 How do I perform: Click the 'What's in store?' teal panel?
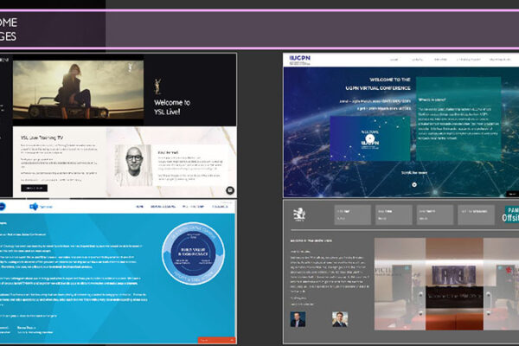click(457, 121)
